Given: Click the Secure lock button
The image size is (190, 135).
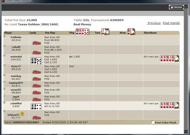Looking at the screenshot, I should point(176,7).
